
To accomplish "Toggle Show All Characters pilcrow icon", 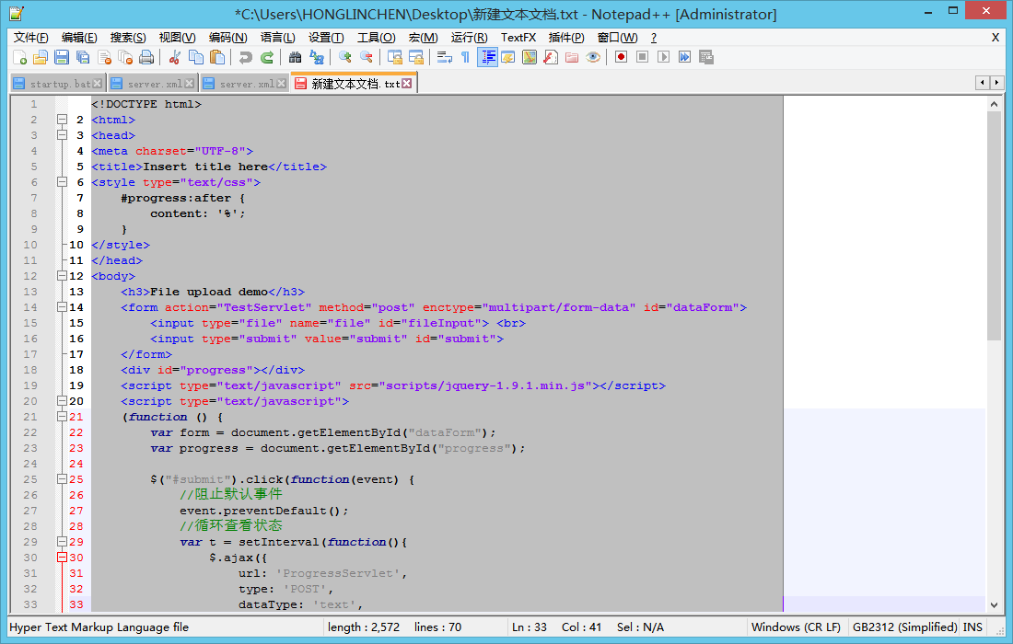I will pos(465,57).
